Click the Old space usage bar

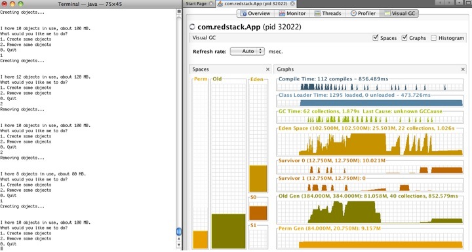click(x=229, y=231)
